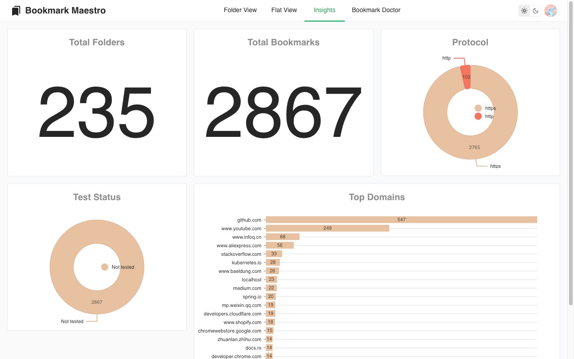Click the docs.rs bar showing 14
574x359 pixels.
coord(270,348)
